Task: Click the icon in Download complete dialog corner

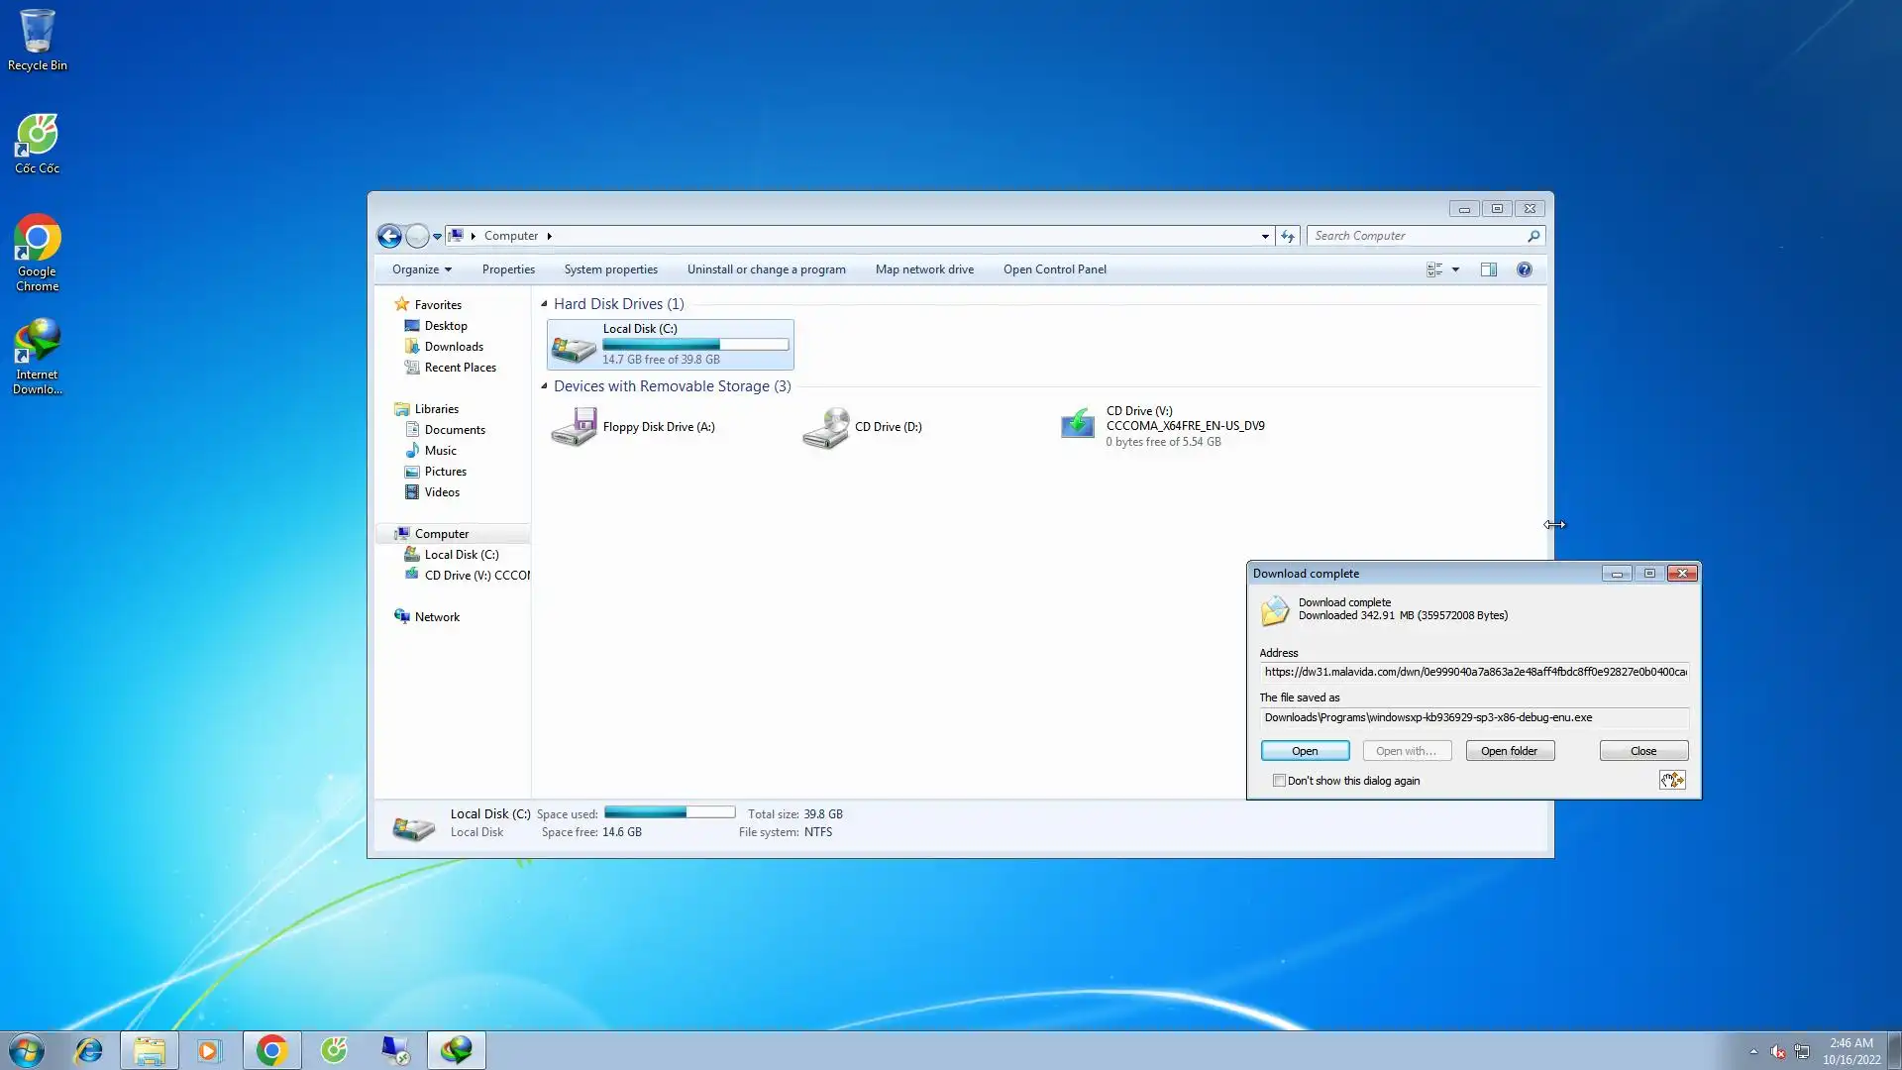Action: click(1672, 781)
